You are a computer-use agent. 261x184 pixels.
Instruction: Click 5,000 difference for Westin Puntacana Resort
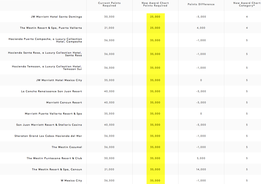[x=201, y=158]
